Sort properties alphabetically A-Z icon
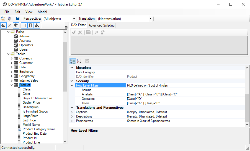 tap(79, 61)
